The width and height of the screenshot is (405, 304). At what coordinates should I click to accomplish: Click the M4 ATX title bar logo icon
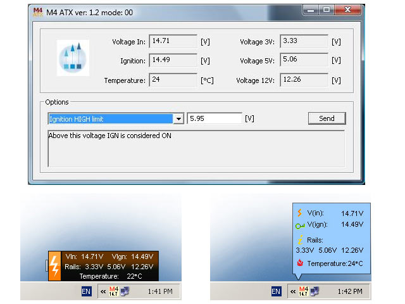[x=38, y=12]
